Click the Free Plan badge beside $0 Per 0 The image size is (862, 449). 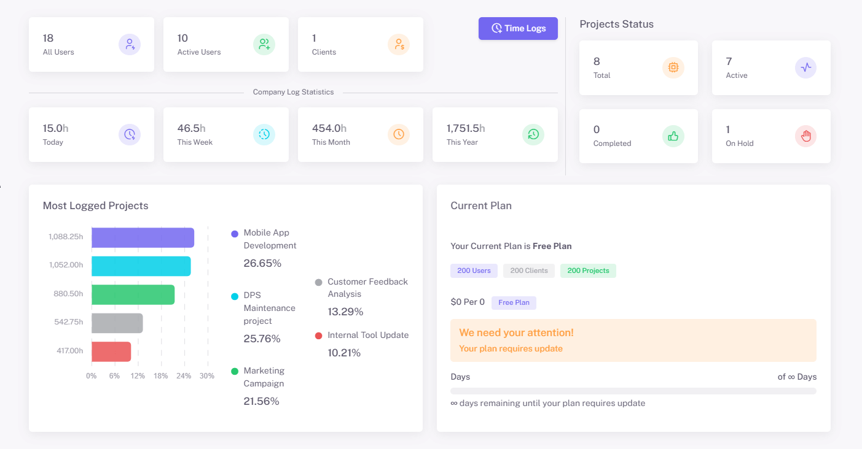coord(514,302)
